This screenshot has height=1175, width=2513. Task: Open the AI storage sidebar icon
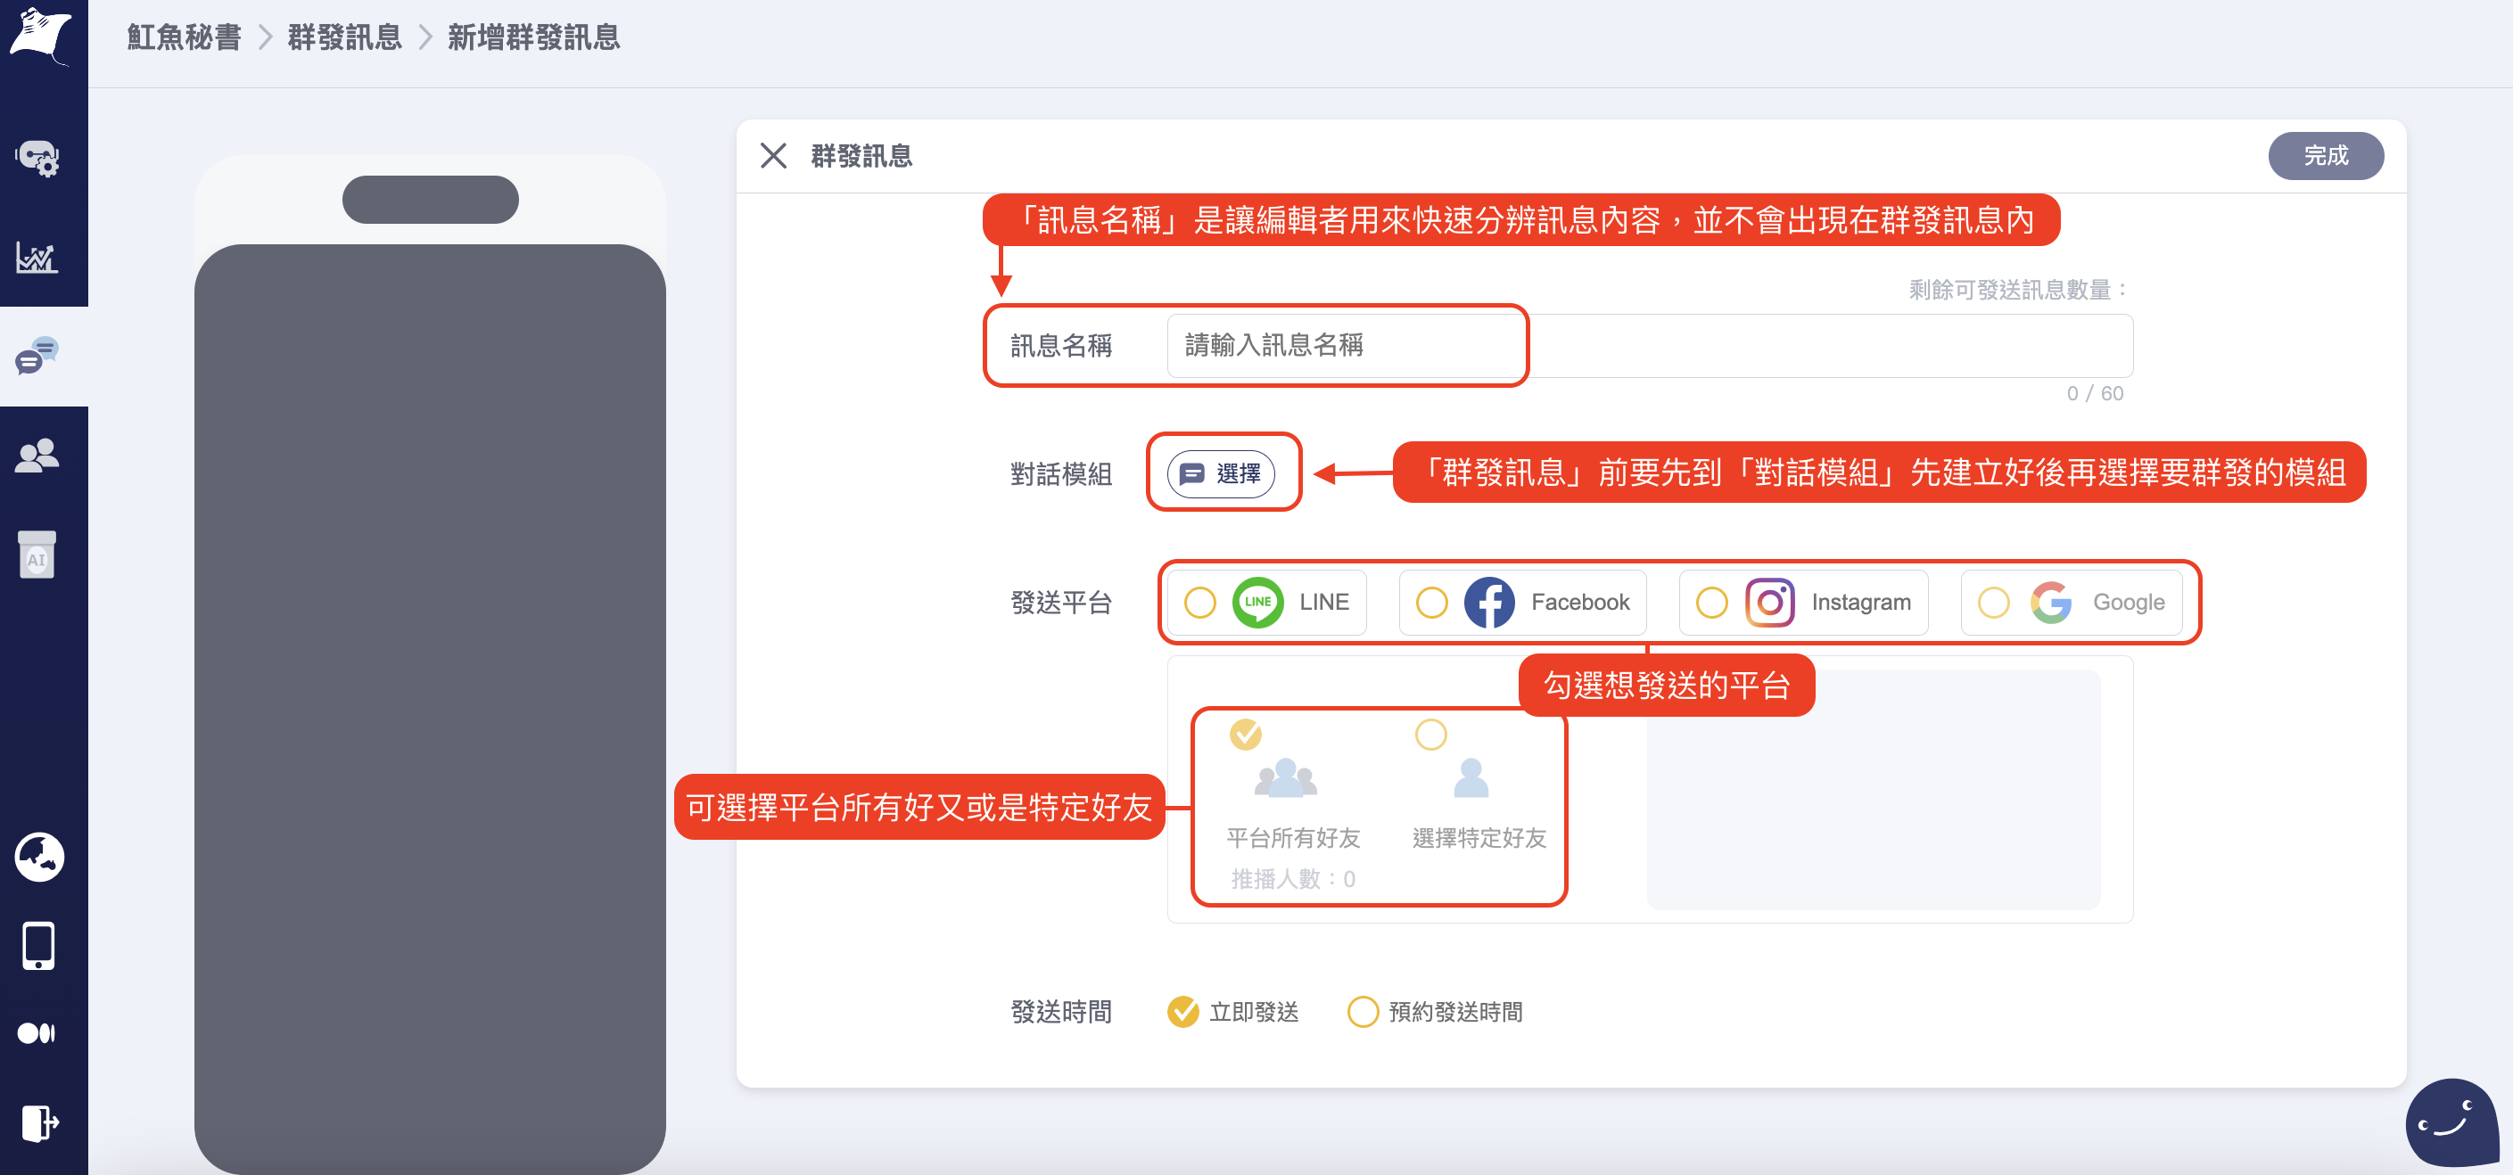38,555
